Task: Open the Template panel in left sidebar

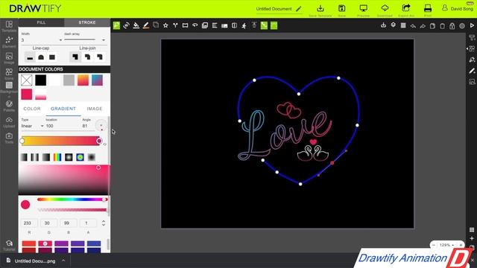Action: coord(9,26)
